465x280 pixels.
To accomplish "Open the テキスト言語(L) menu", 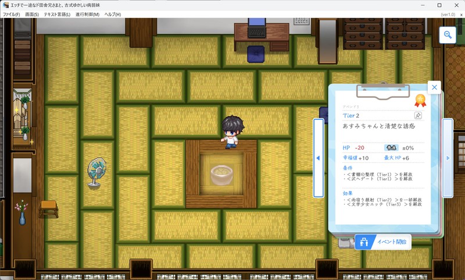I will coord(57,14).
